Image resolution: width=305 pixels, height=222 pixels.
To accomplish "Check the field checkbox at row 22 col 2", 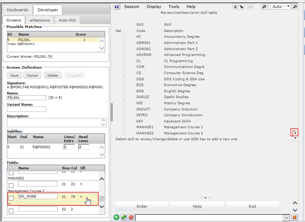I will coord(11,211).
